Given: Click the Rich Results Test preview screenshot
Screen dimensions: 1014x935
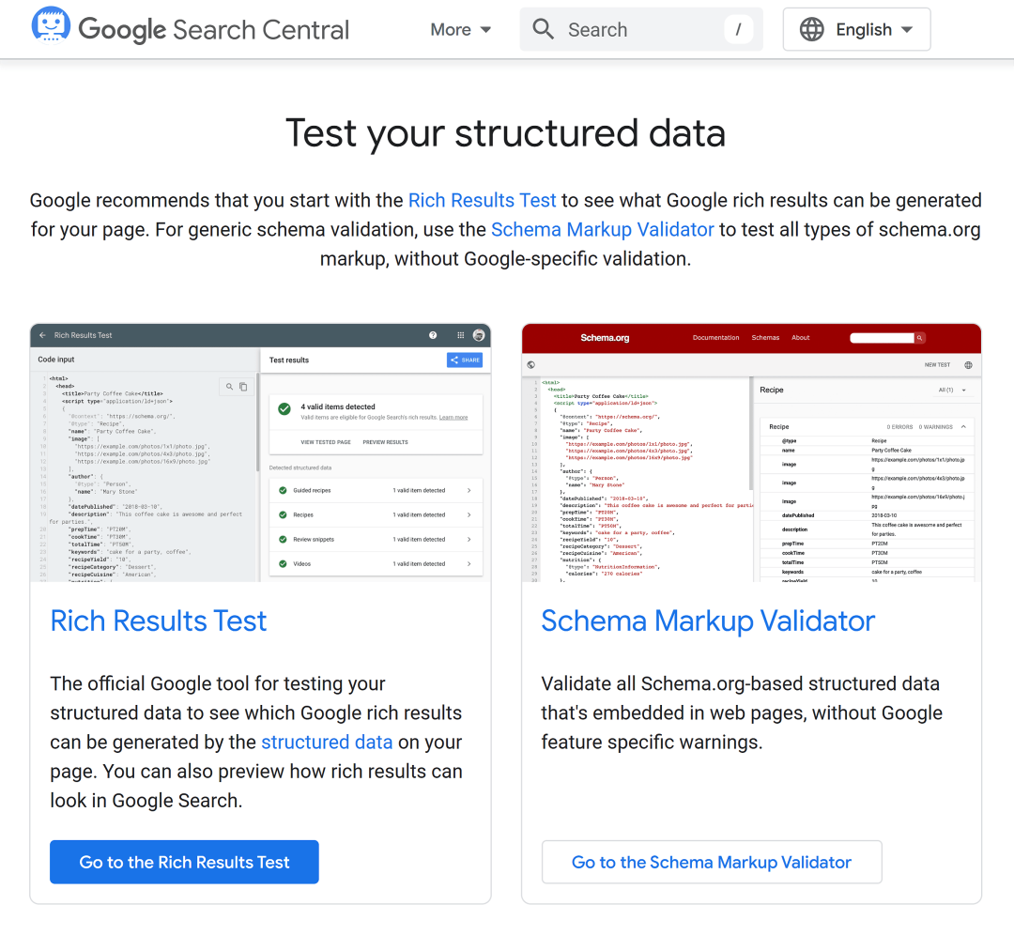Looking at the screenshot, I should pos(260,452).
